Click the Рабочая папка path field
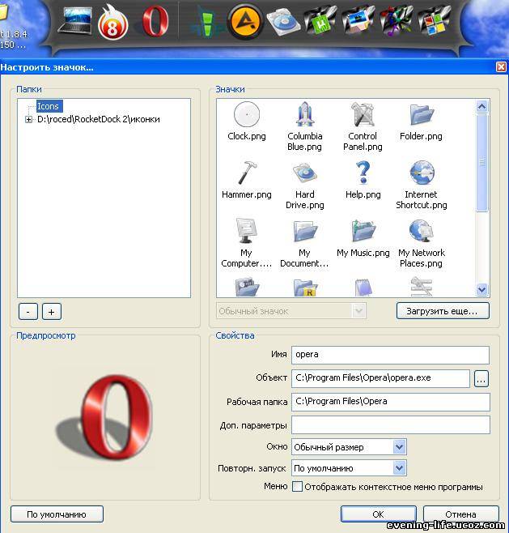509x533 pixels. coord(391,402)
